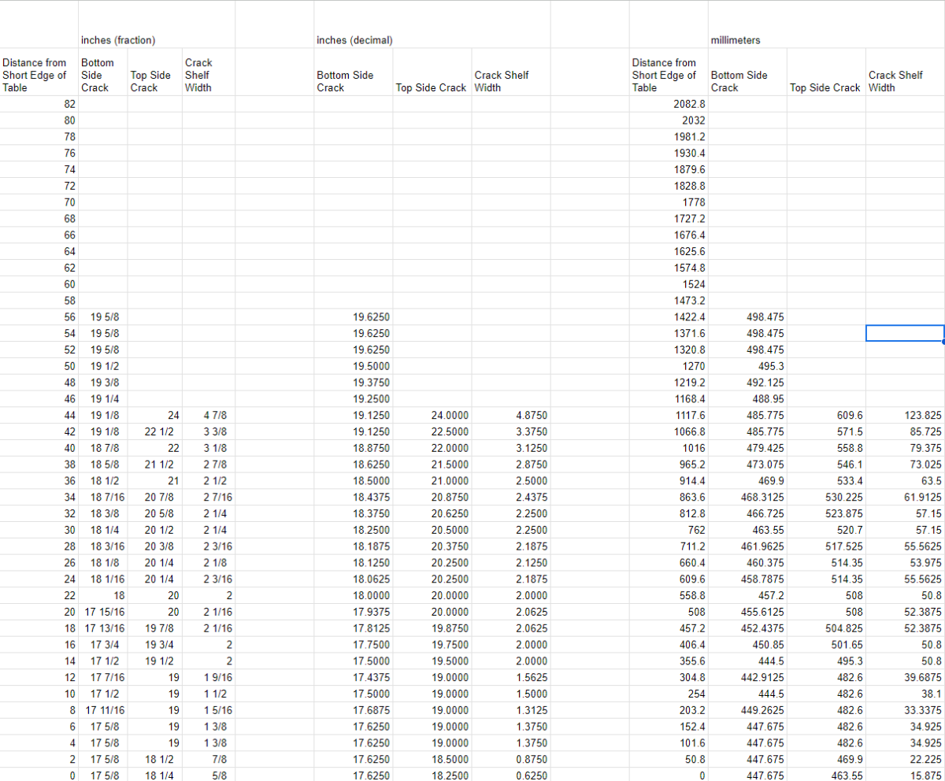Click the decimal cell 18.8750
The image size is (945, 781).
pyautogui.click(x=354, y=448)
